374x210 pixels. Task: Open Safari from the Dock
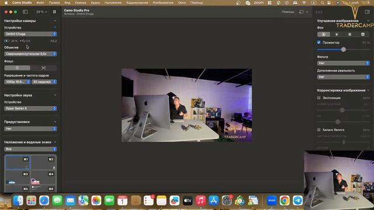pyautogui.click(x=44, y=201)
